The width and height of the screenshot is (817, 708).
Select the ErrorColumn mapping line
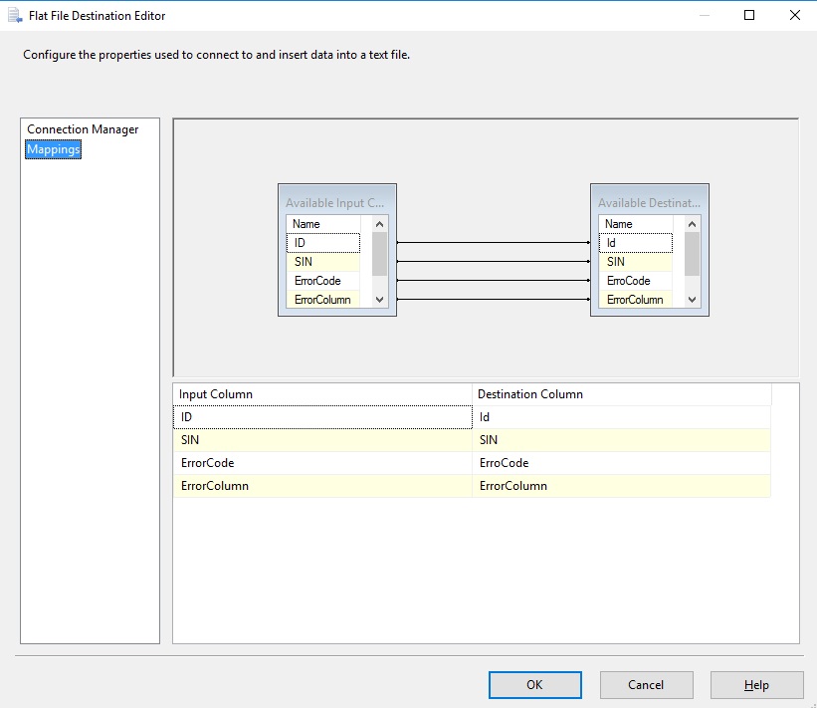click(494, 300)
